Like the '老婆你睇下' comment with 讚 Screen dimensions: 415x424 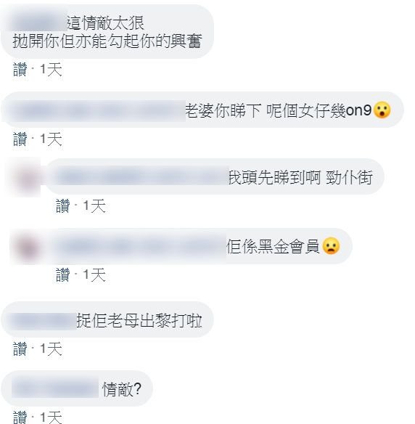tap(20, 139)
